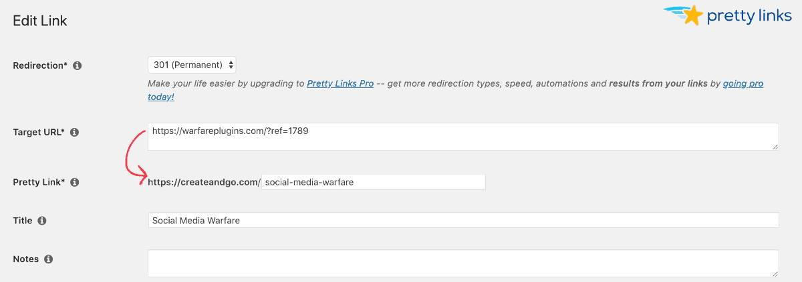Click the social-media-warfare slug field
The height and width of the screenshot is (282, 802).
374,182
